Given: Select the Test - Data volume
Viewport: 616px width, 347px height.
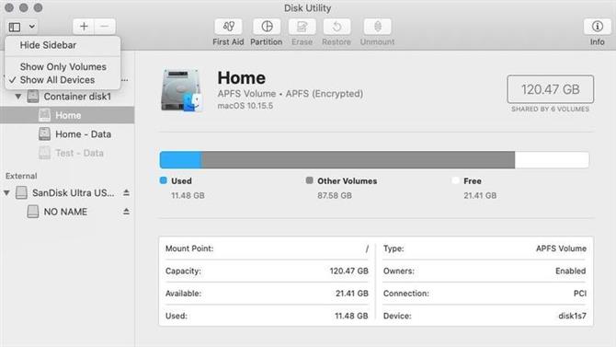Looking at the screenshot, I should [79, 153].
